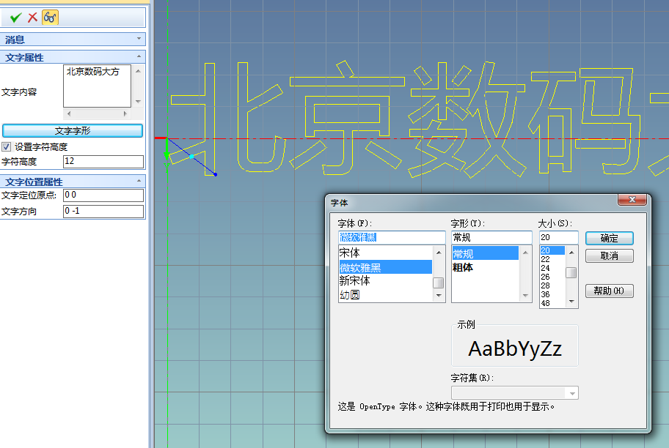This screenshot has width=669, height=448.
Task: Click the font list scrollbar thumb
Action: [x=438, y=283]
